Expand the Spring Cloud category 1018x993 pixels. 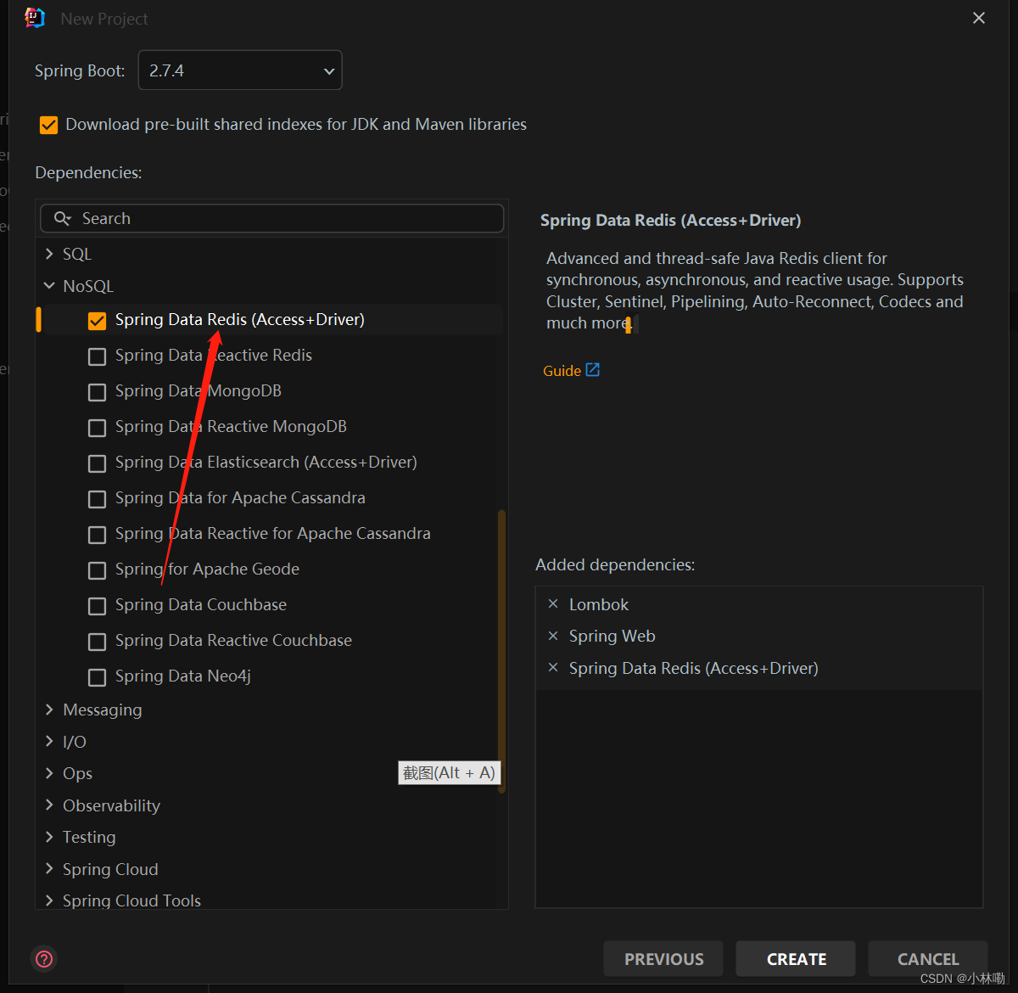pyautogui.click(x=49, y=869)
